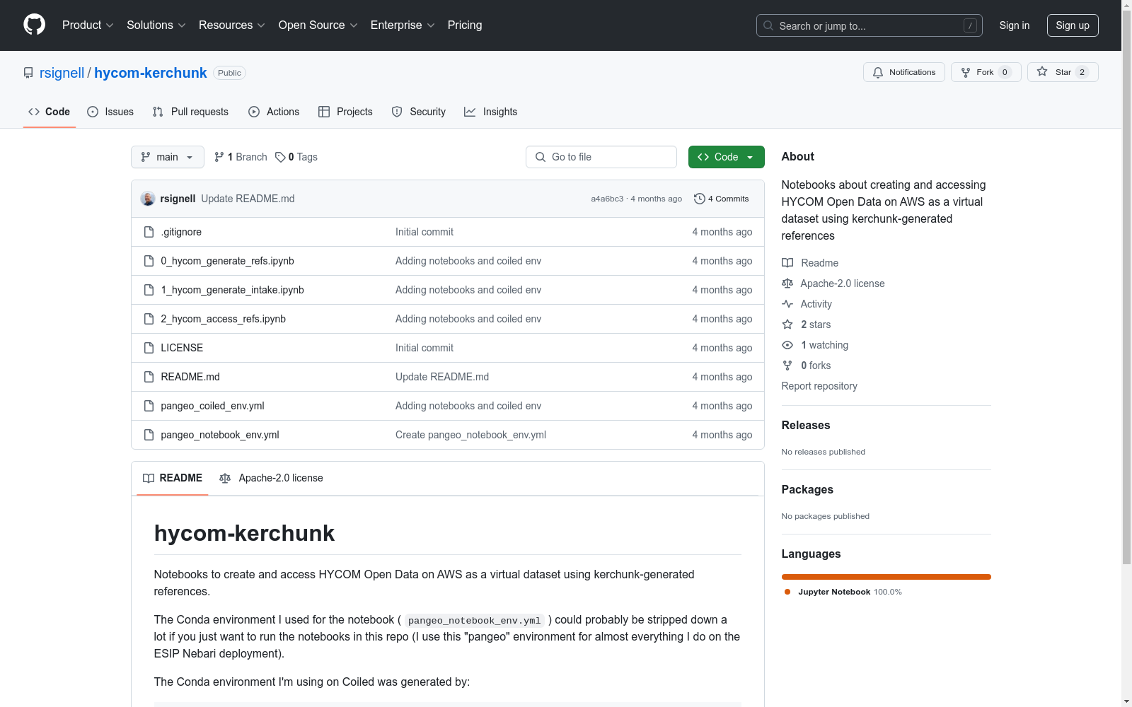The height and width of the screenshot is (707, 1132).
Task: Click the file icon for 0_hycom_generate_refs.ipynb
Action: tap(149, 261)
